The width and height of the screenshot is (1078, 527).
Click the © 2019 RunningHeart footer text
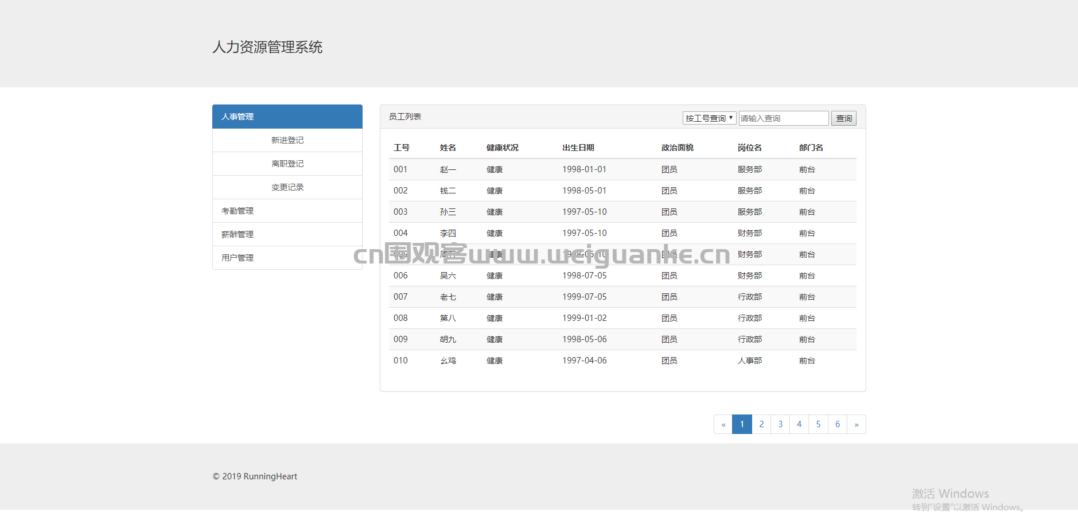[x=255, y=476]
